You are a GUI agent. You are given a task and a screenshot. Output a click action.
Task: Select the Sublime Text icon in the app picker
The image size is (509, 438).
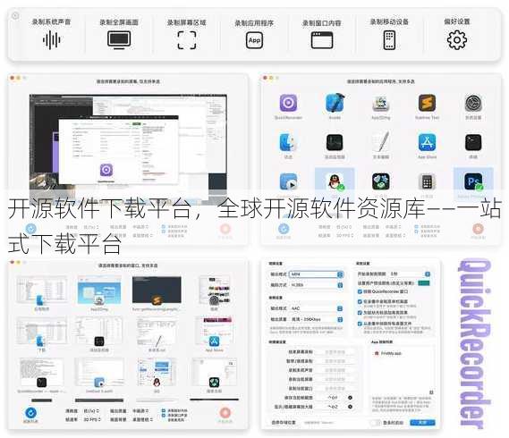coord(427,103)
